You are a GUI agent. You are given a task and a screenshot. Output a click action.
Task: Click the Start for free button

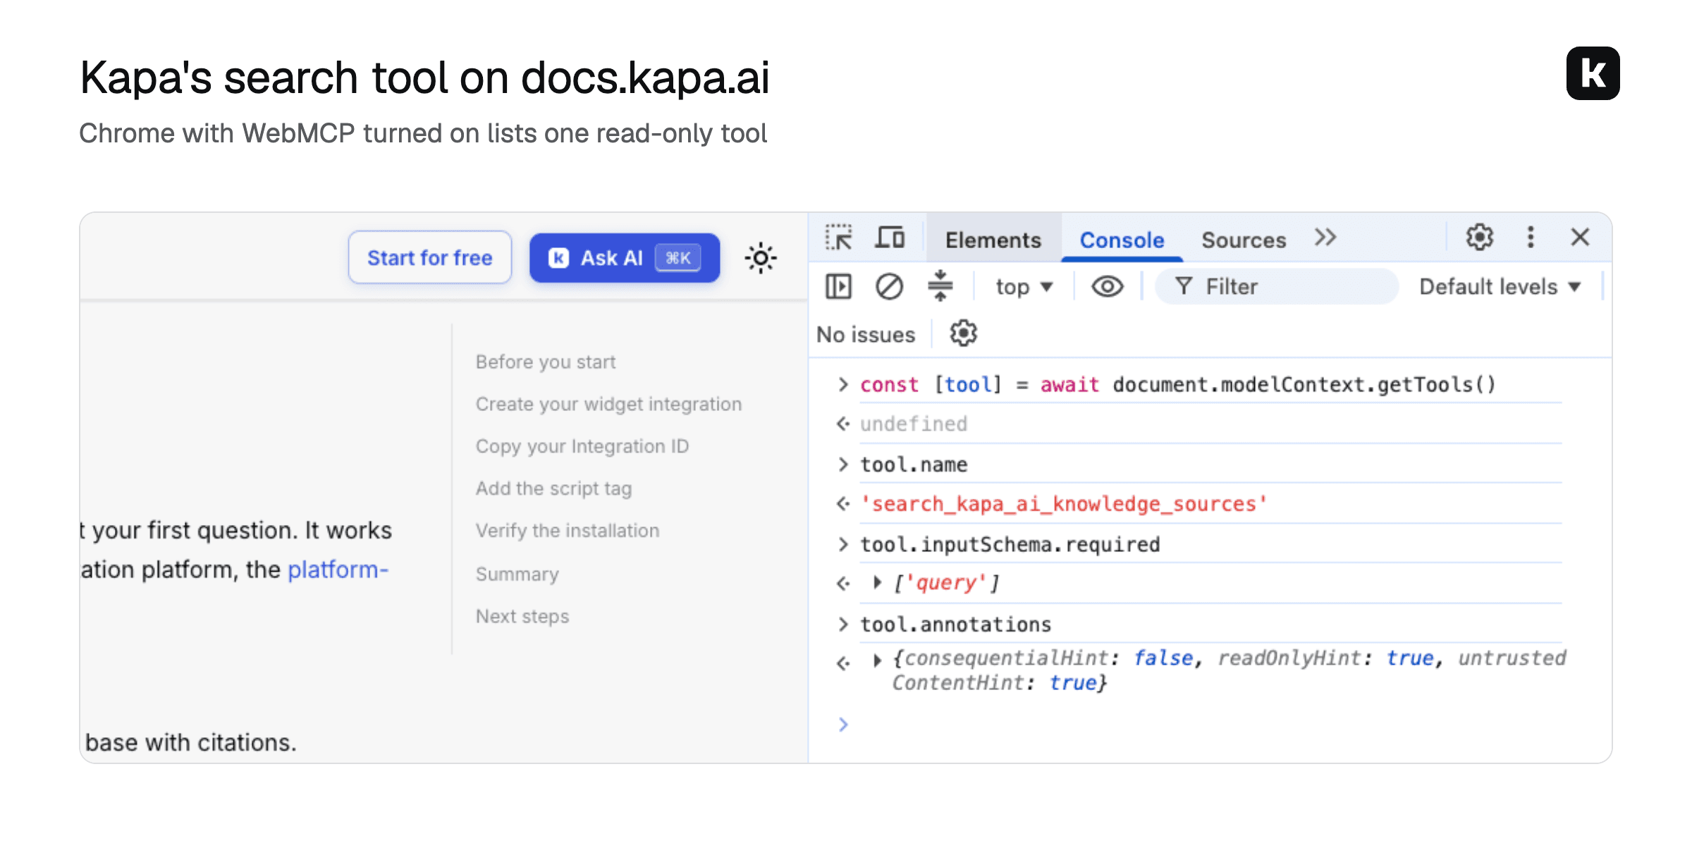pos(430,258)
